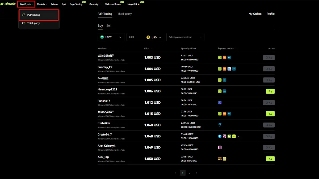Expand the Campaign menu
The width and height of the screenshot is (319, 179).
pos(95,4)
